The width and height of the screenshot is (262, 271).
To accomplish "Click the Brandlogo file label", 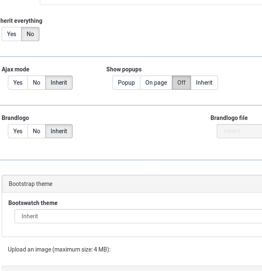I will coord(229,118).
